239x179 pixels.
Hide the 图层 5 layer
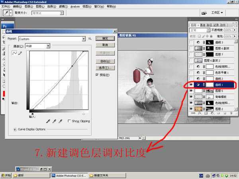pyautogui.click(x=191, y=91)
